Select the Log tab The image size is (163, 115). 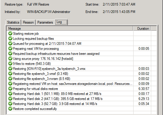point(61,22)
